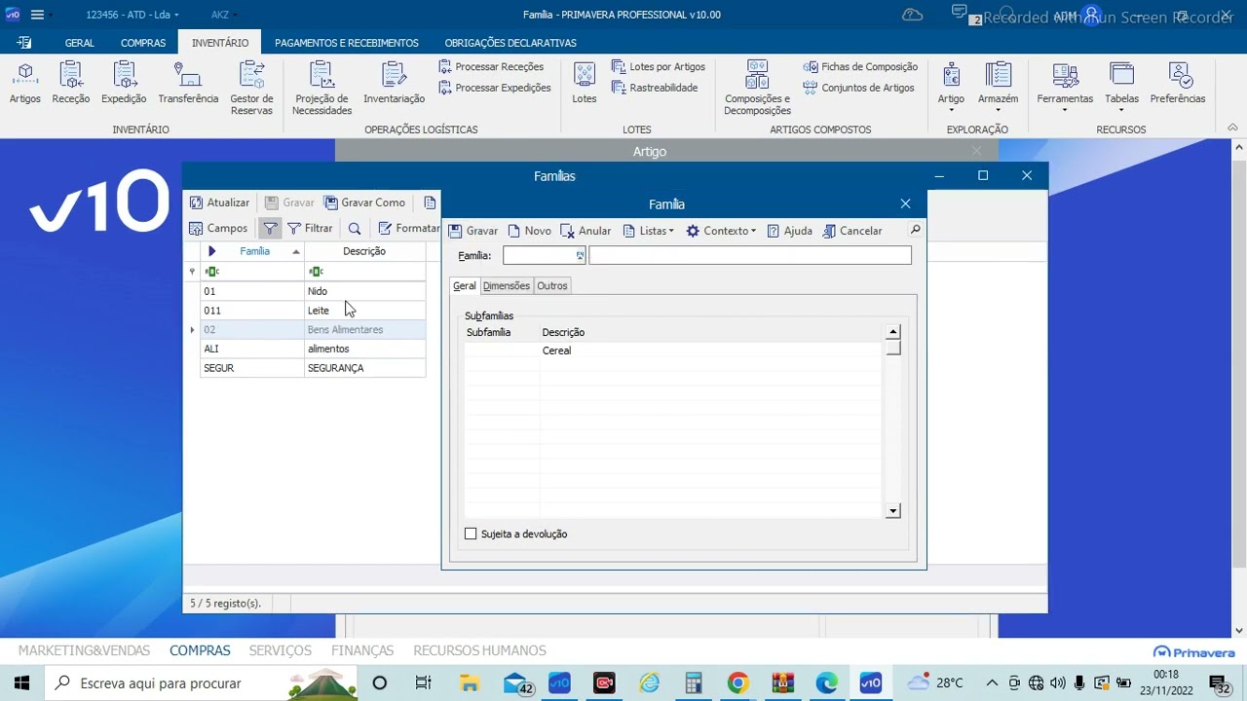The height and width of the screenshot is (701, 1247).
Task: Click Filtrar in Famílias toolbar
Action: coord(310,228)
